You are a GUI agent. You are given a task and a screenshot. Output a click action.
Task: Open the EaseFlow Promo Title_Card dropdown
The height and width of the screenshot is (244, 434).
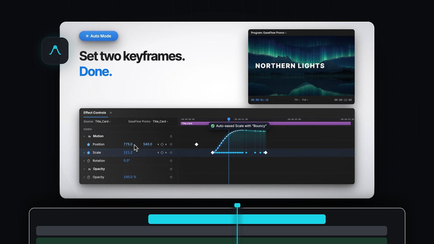coord(148,122)
